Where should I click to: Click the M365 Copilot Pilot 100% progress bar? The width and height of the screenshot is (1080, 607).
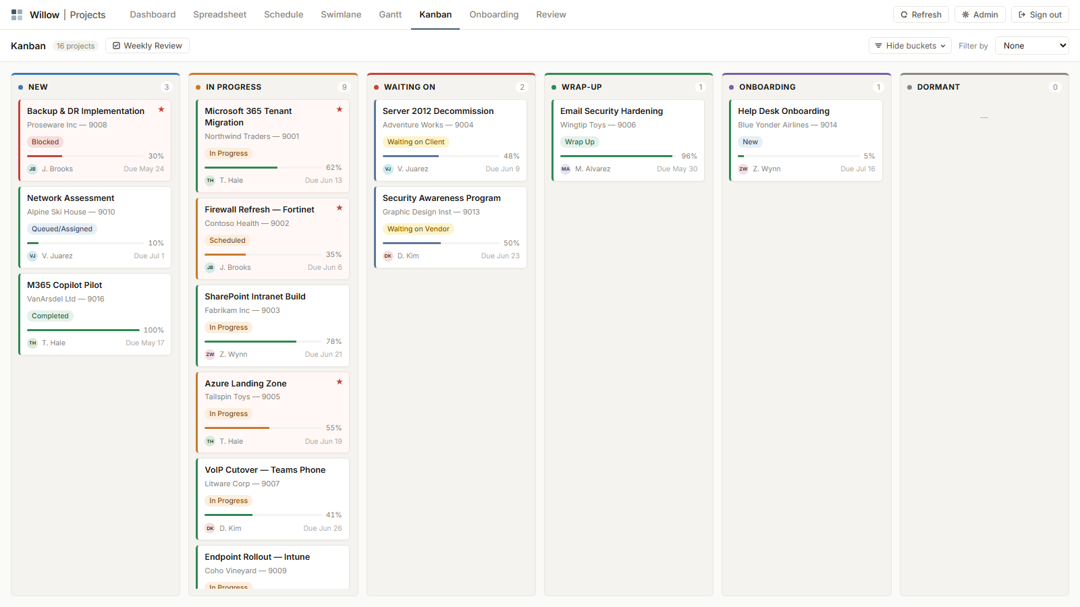point(83,330)
